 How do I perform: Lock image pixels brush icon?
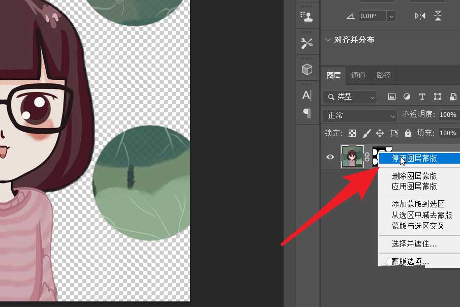tap(366, 133)
